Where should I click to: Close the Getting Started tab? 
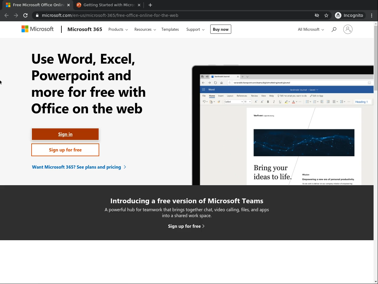pos(139,5)
